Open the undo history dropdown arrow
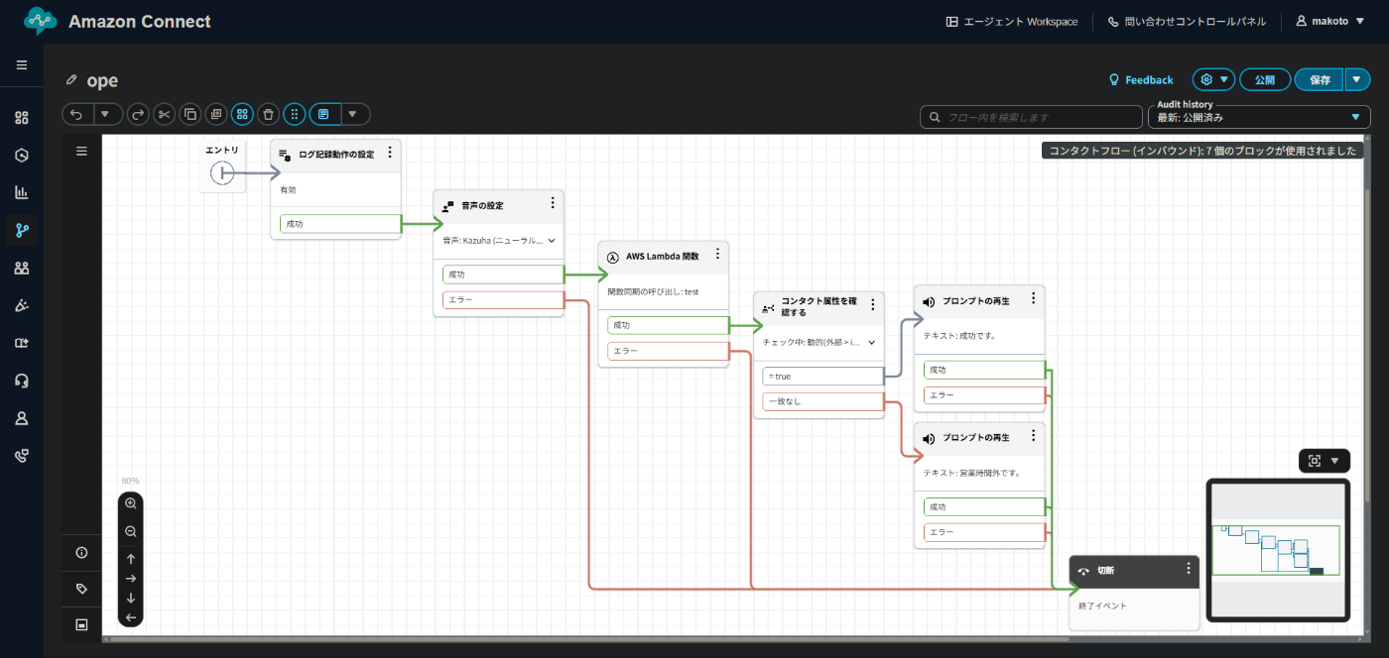1389x658 pixels. (107, 115)
